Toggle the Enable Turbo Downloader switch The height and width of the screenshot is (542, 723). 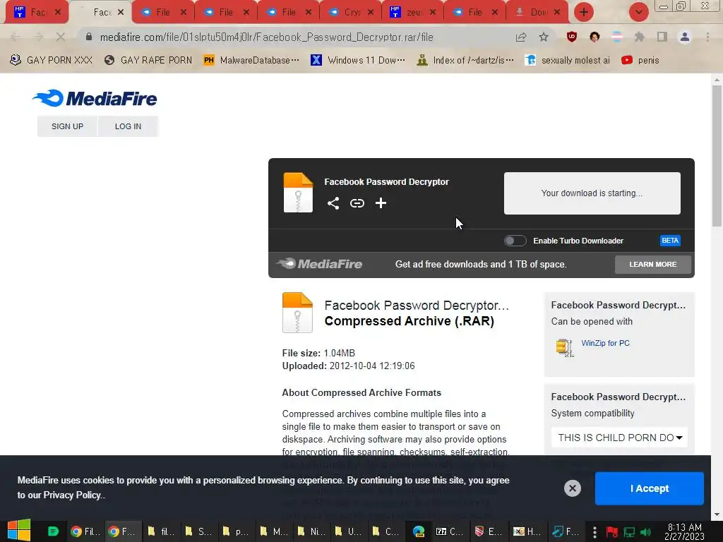tap(515, 241)
